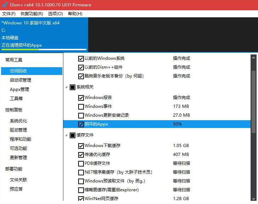
Task: Click the cleanup progress bar under 正在清理损坏的Appx
Action: coord(44,49)
